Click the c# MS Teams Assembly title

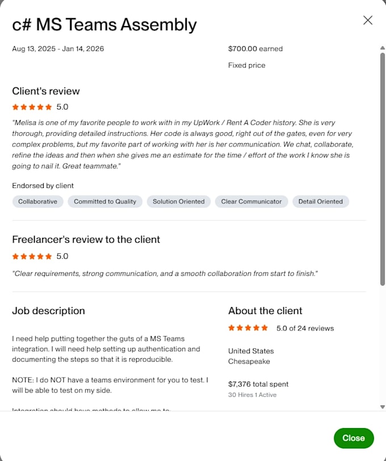[x=104, y=24]
